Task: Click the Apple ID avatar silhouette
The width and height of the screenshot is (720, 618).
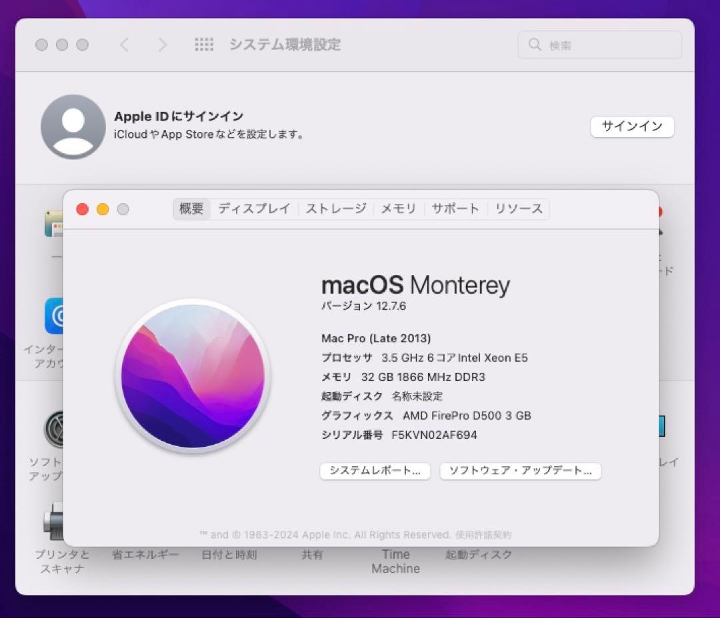Action: [73, 127]
